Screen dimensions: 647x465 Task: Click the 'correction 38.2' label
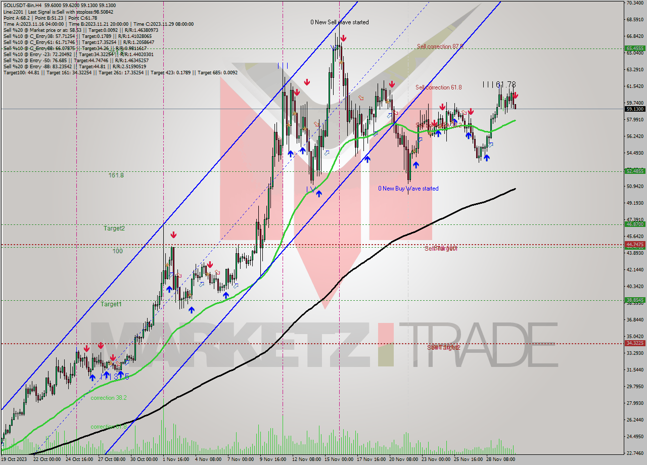(109, 398)
